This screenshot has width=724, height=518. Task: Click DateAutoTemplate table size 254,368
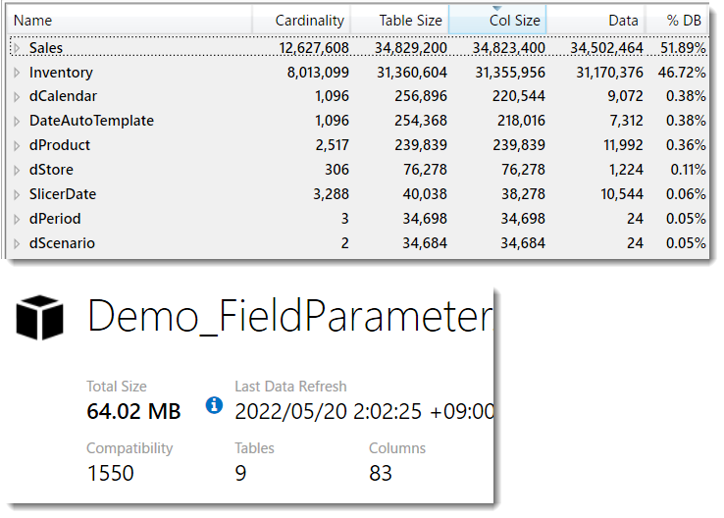point(421,121)
